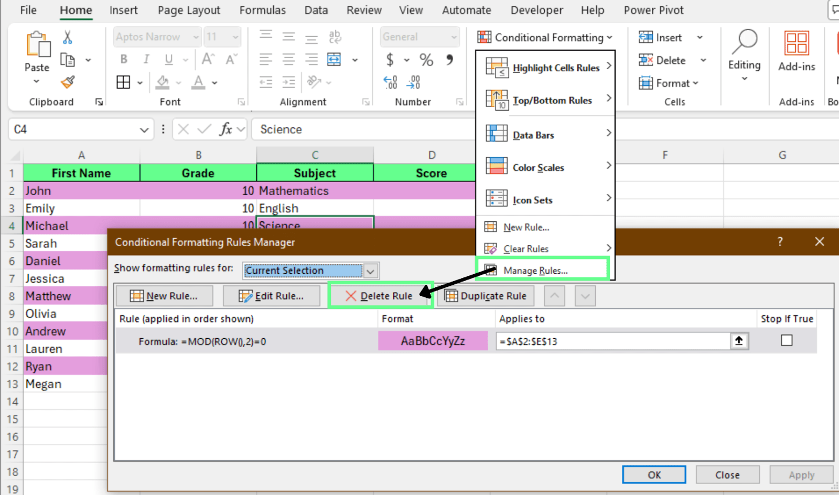Apply Comma Style format
The image size is (839, 495).
[449, 59]
